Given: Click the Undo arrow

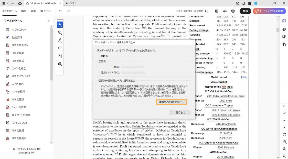Looking at the screenshot, I should click(61, 11).
